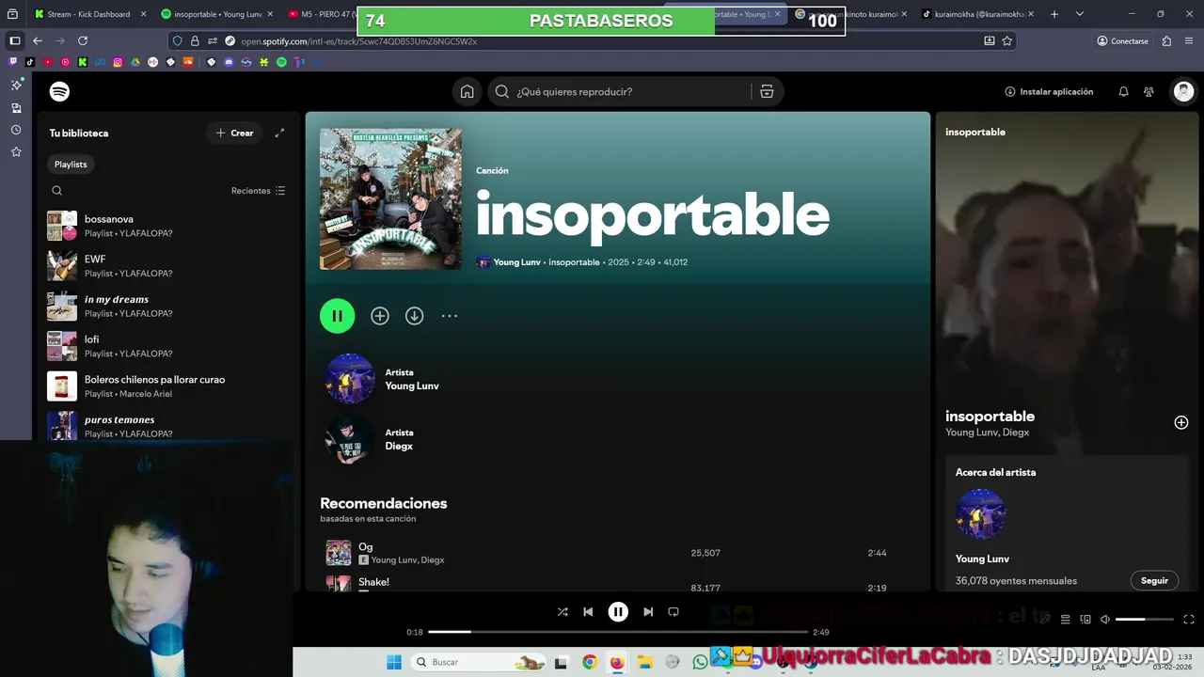The width and height of the screenshot is (1204, 677).
Task: Reload the browser page
Action: coord(83,40)
